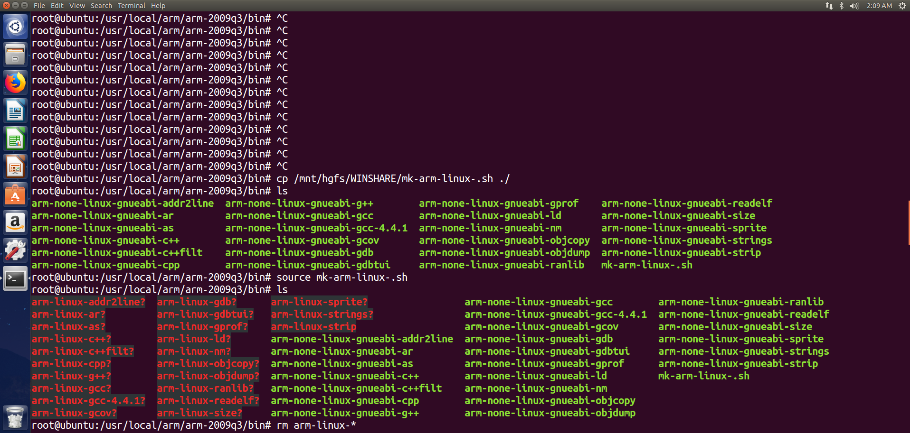910x433 pixels.
Task: Click the red 'arm-linux-sprite?' entry
Action: [319, 302]
